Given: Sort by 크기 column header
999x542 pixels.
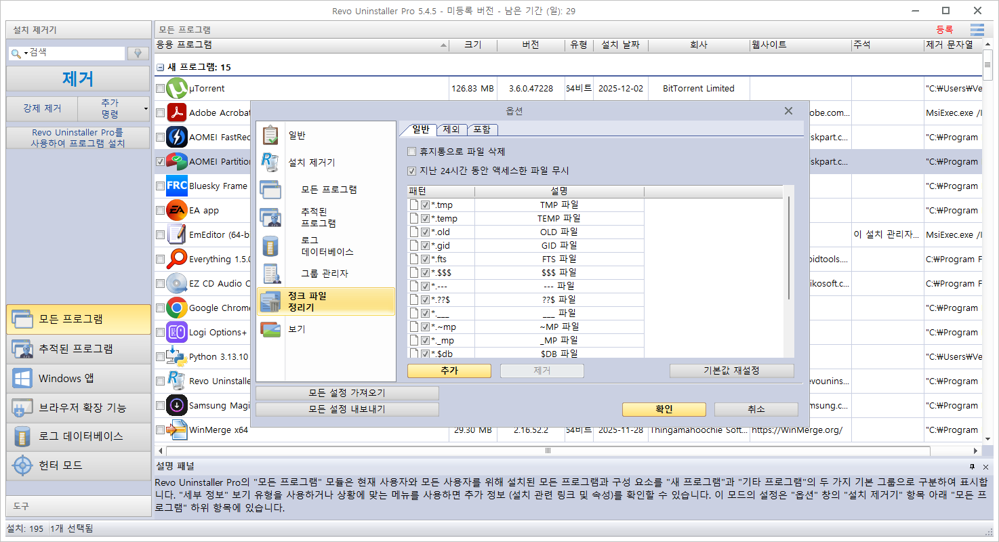Looking at the screenshot, I should point(473,45).
